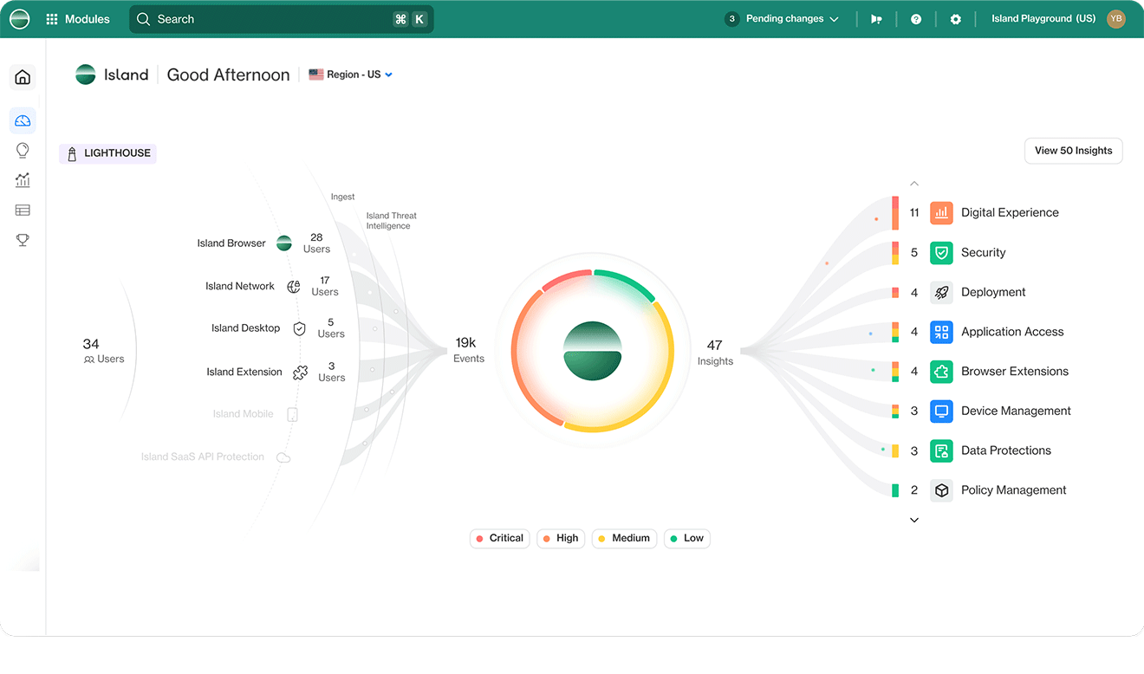Click the Island Browser label
1144x674 pixels.
tap(231, 243)
